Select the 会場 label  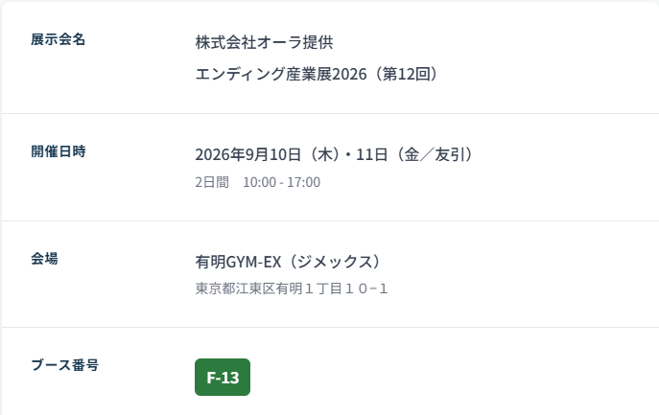(x=44, y=259)
